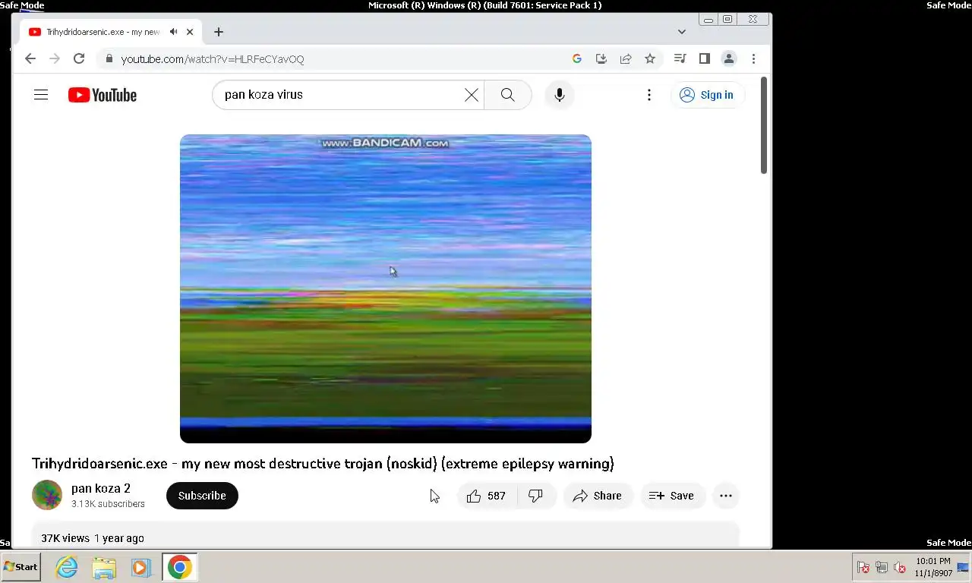
Task: Open Chrome three-dot menu
Action: pos(753,58)
